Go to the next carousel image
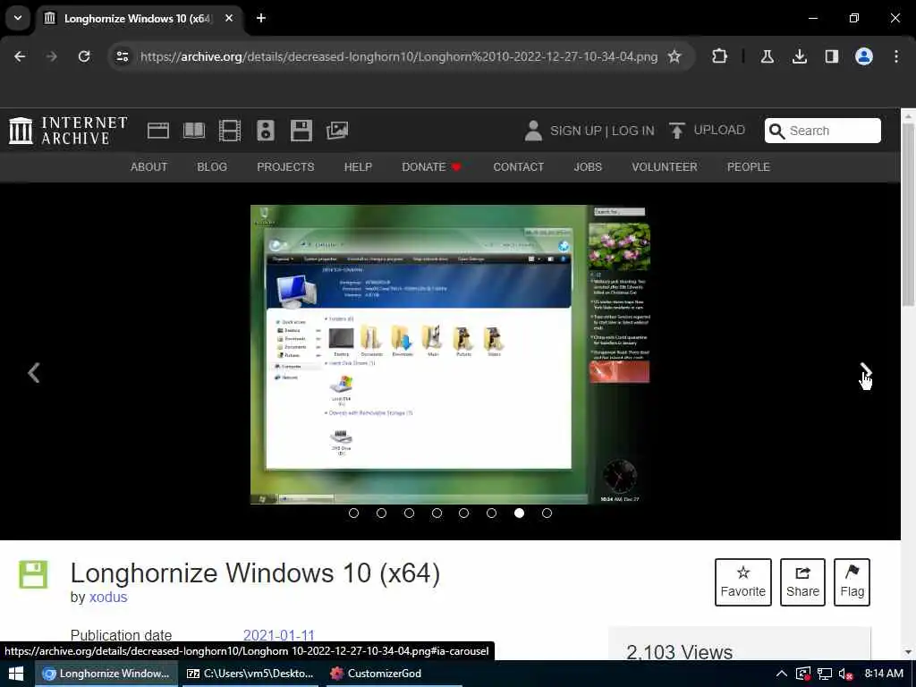Screen dimensions: 916x687 click(x=866, y=371)
